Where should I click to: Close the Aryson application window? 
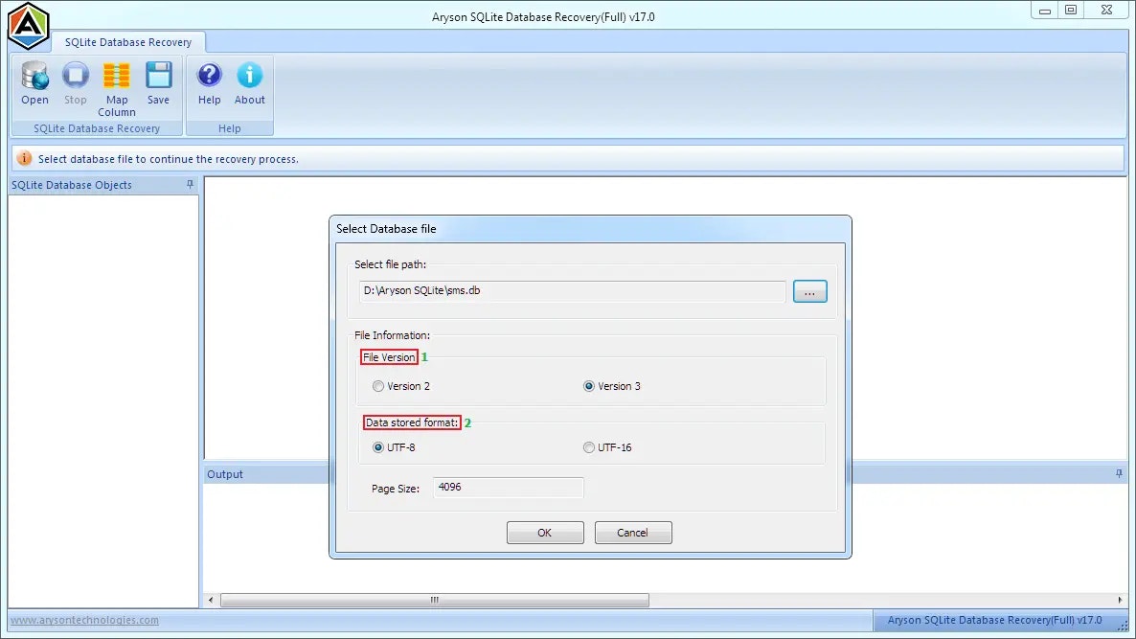tap(1106, 11)
